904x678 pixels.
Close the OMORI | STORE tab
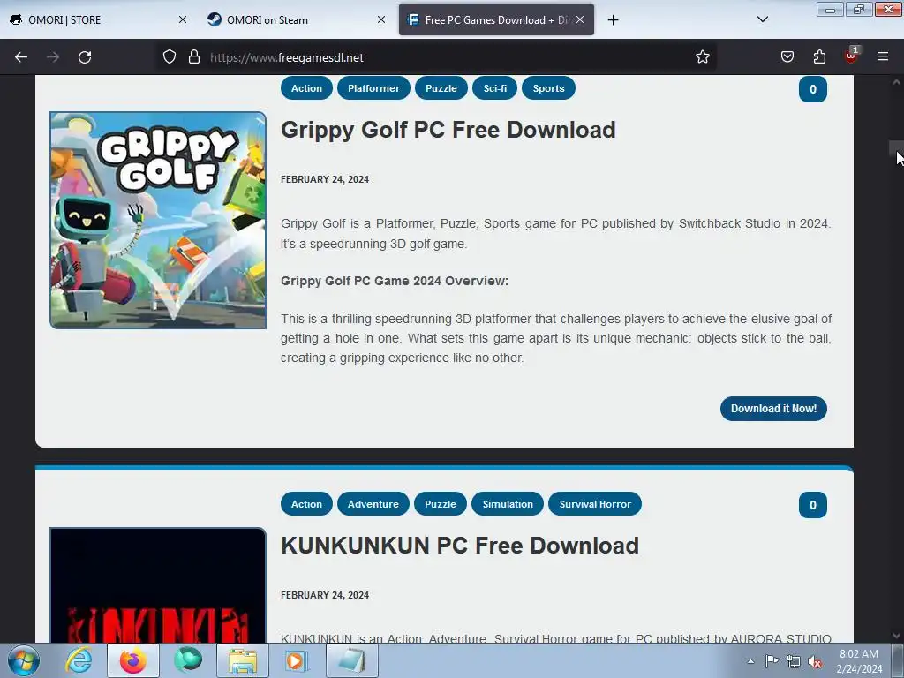183,19
